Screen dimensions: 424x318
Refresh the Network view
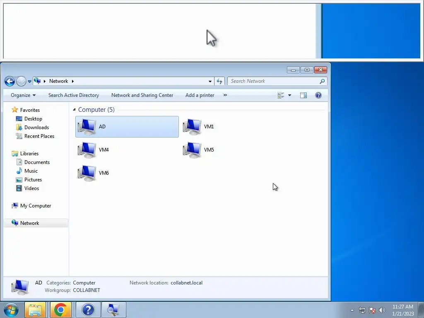[219, 81]
